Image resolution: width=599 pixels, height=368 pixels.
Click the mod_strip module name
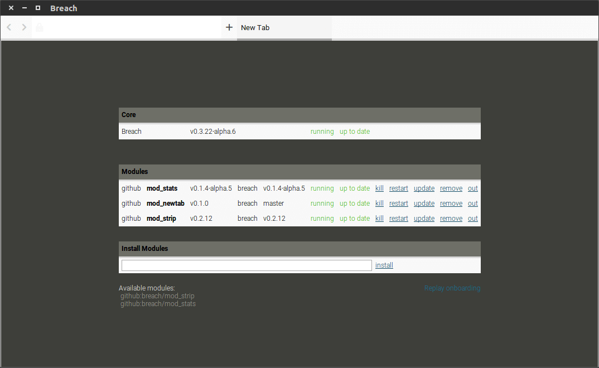click(161, 219)
